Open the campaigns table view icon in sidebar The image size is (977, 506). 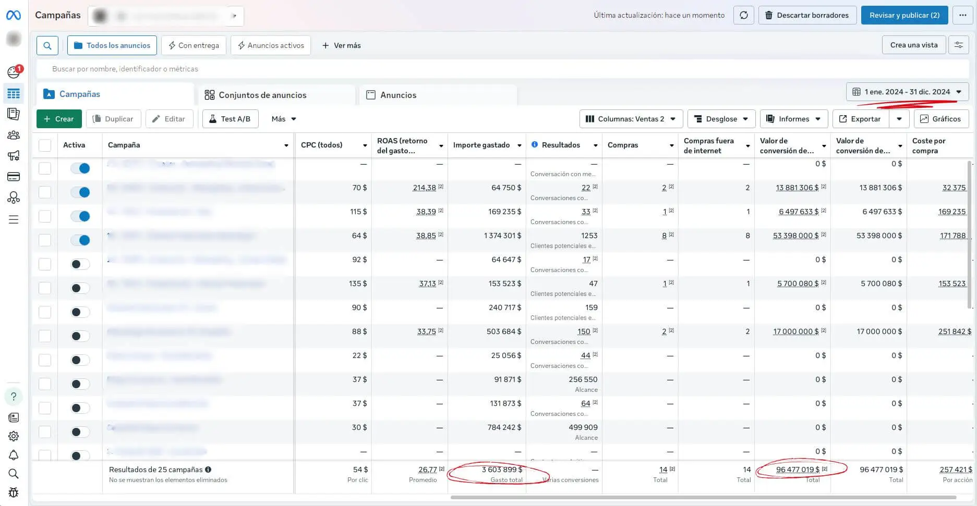click(x=14, y=94)
